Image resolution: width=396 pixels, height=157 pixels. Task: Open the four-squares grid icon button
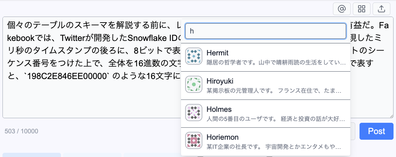(x=362, y=9)
